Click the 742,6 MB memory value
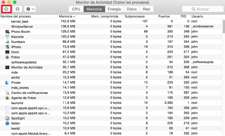The image size is (225, 136). click(x=68, y=21)
